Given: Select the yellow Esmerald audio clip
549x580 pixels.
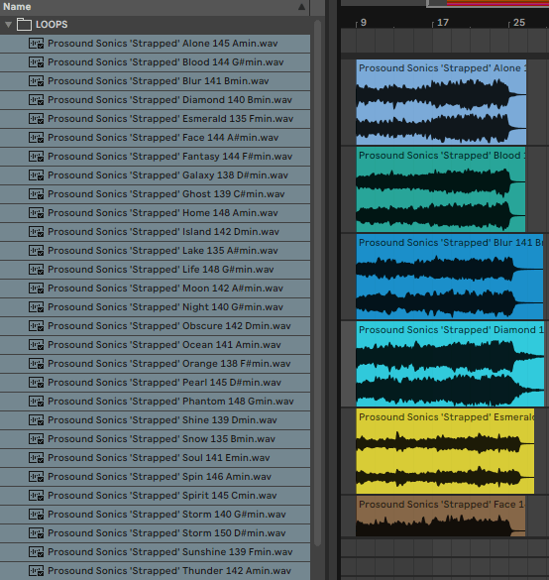Looking at the screenshot, I should tap(445, 451).
